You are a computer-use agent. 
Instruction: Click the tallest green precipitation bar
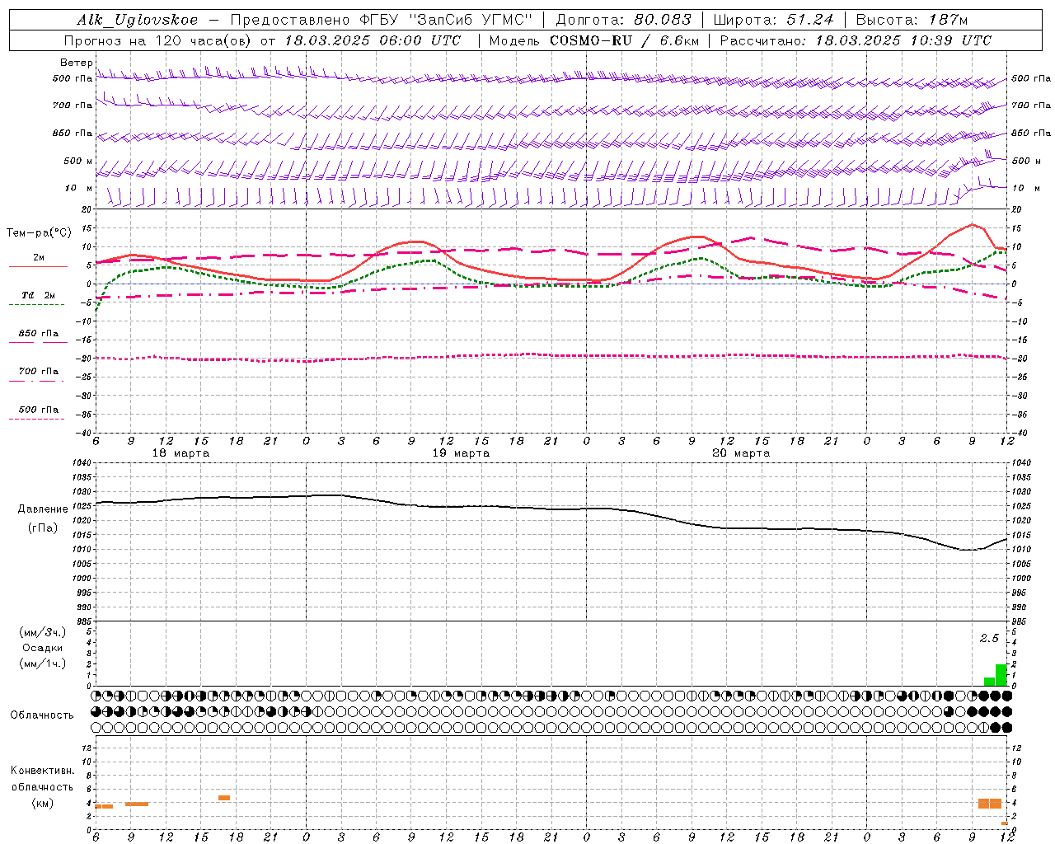coord(1001,675)
